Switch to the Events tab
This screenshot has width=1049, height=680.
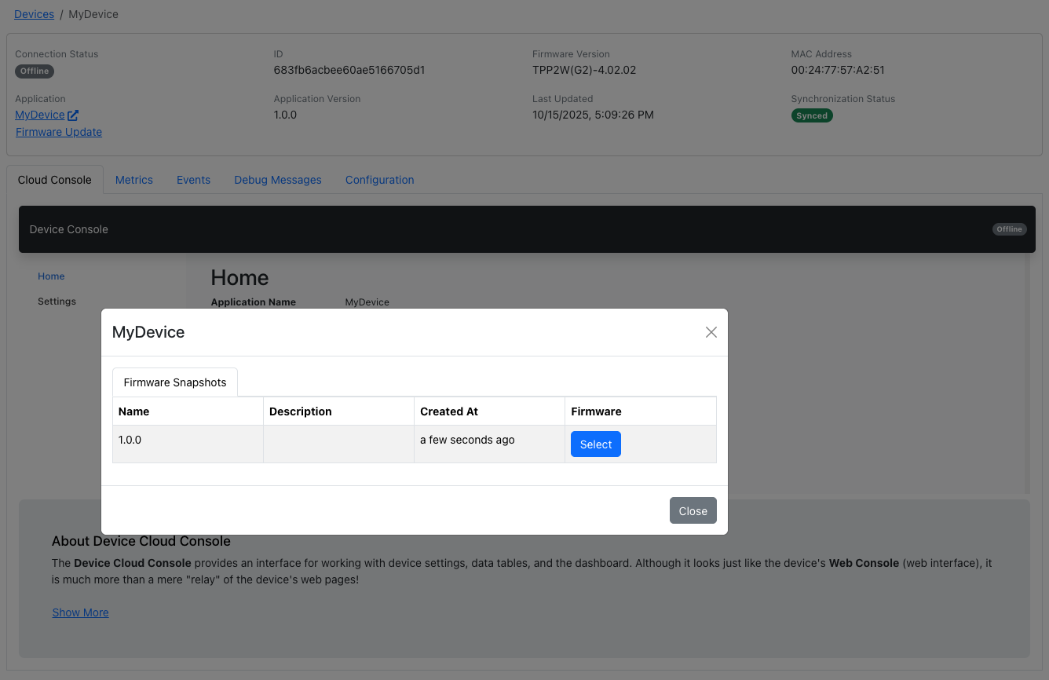pyautogui.click(x=193, y=180)
